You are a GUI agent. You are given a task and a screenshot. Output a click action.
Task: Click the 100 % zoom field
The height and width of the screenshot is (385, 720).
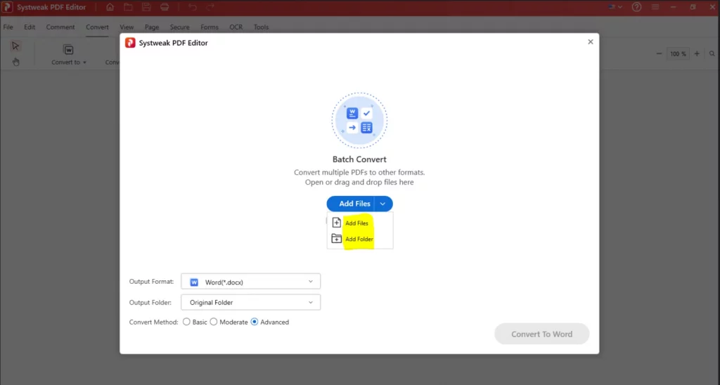tap(678, 53)
